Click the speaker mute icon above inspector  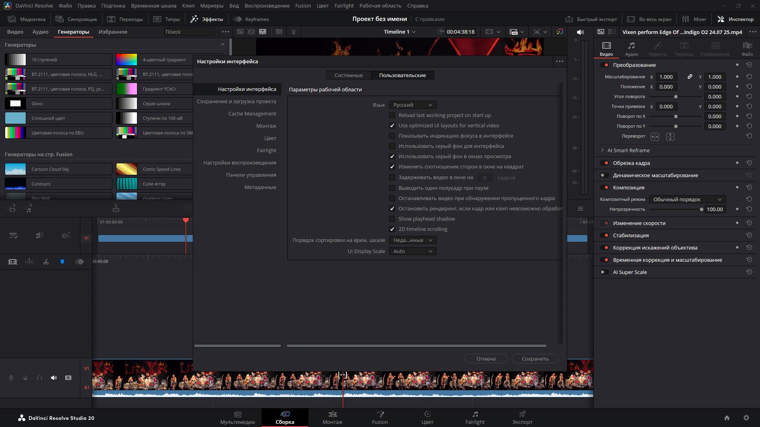click(x=580, y=32)
